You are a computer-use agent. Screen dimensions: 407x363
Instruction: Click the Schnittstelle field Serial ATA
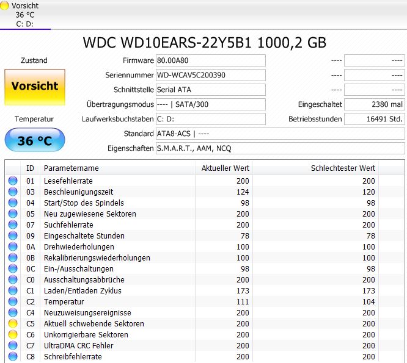[210, 90]
